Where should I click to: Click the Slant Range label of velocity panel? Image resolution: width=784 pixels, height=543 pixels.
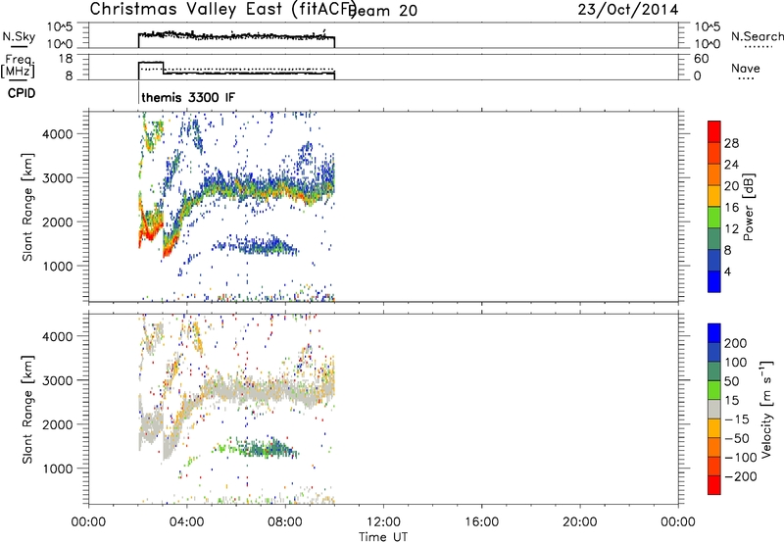click(x=27, y=410)
